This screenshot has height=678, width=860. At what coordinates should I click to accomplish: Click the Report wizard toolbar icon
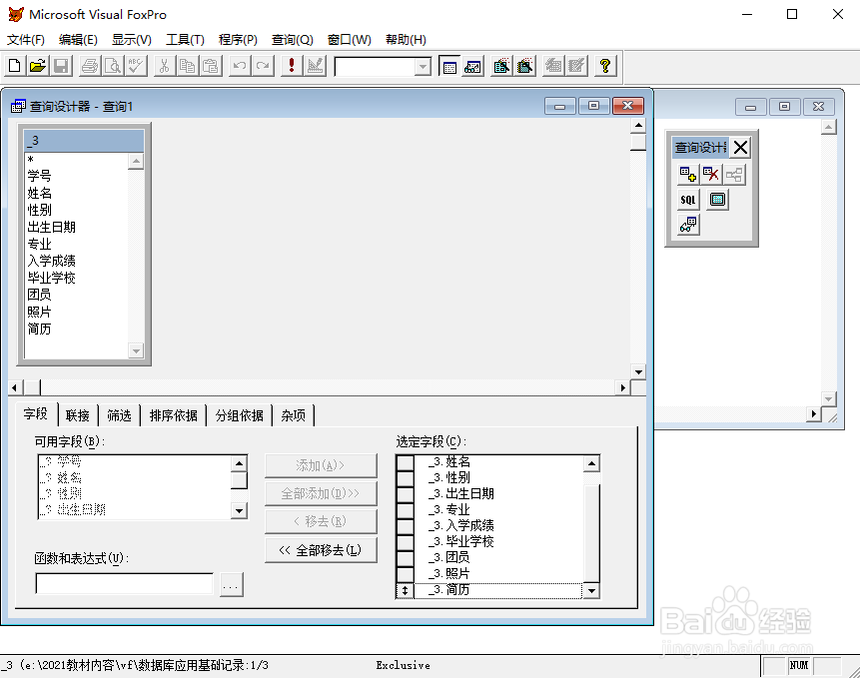[x=524, y=66]
